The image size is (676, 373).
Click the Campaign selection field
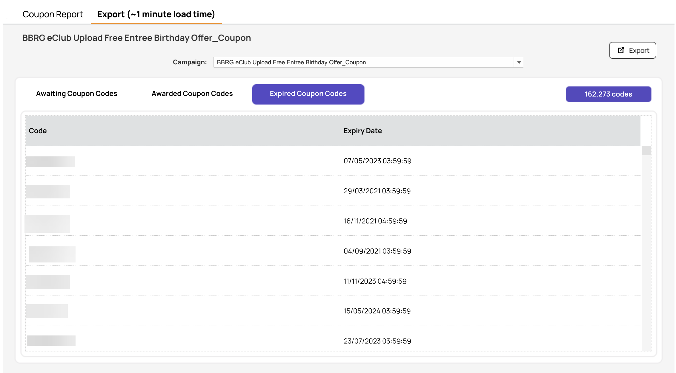[x=364, y=62]
